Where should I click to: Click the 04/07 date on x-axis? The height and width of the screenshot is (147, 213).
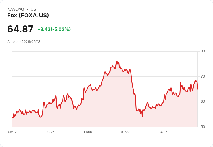(163, 132)
